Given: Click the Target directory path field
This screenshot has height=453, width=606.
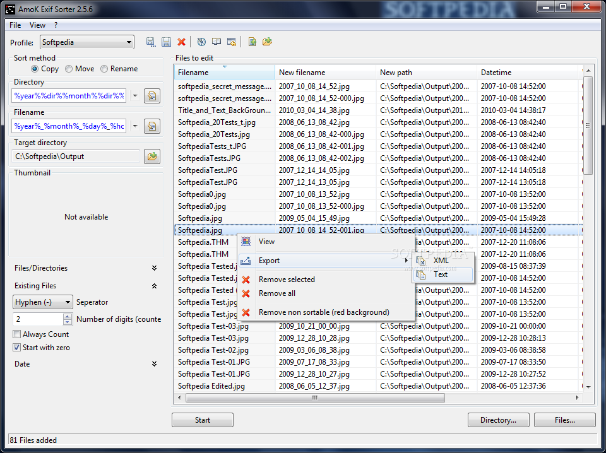Looking at the screenshot, I should (x=76, y=156).
